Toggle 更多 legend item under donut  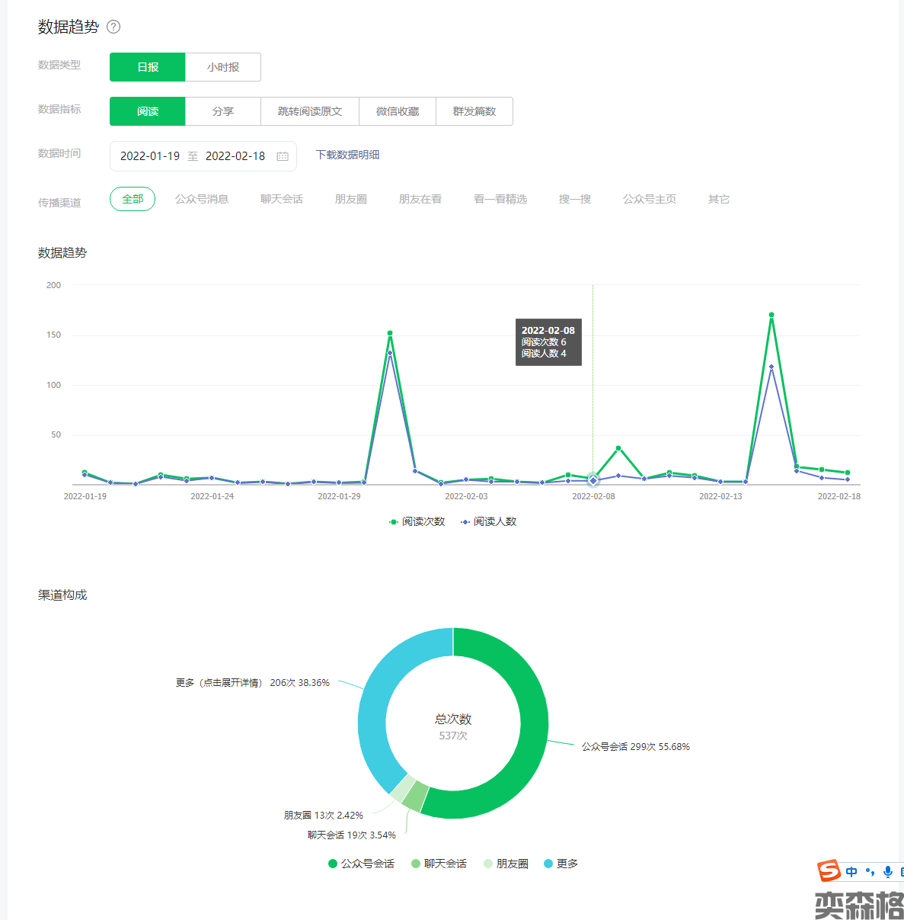pyautogui.click(x=561, y=864)
